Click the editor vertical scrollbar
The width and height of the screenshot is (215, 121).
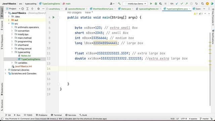coord(210,69)
